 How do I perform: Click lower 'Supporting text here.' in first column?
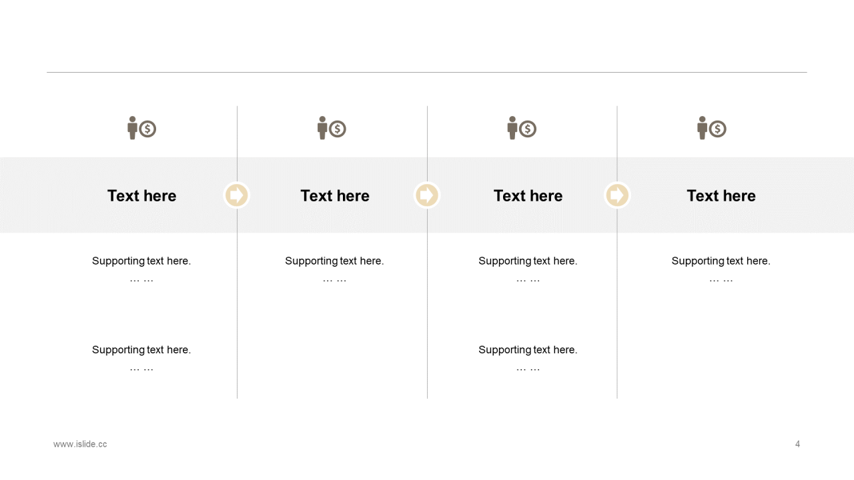pos(141,349)
